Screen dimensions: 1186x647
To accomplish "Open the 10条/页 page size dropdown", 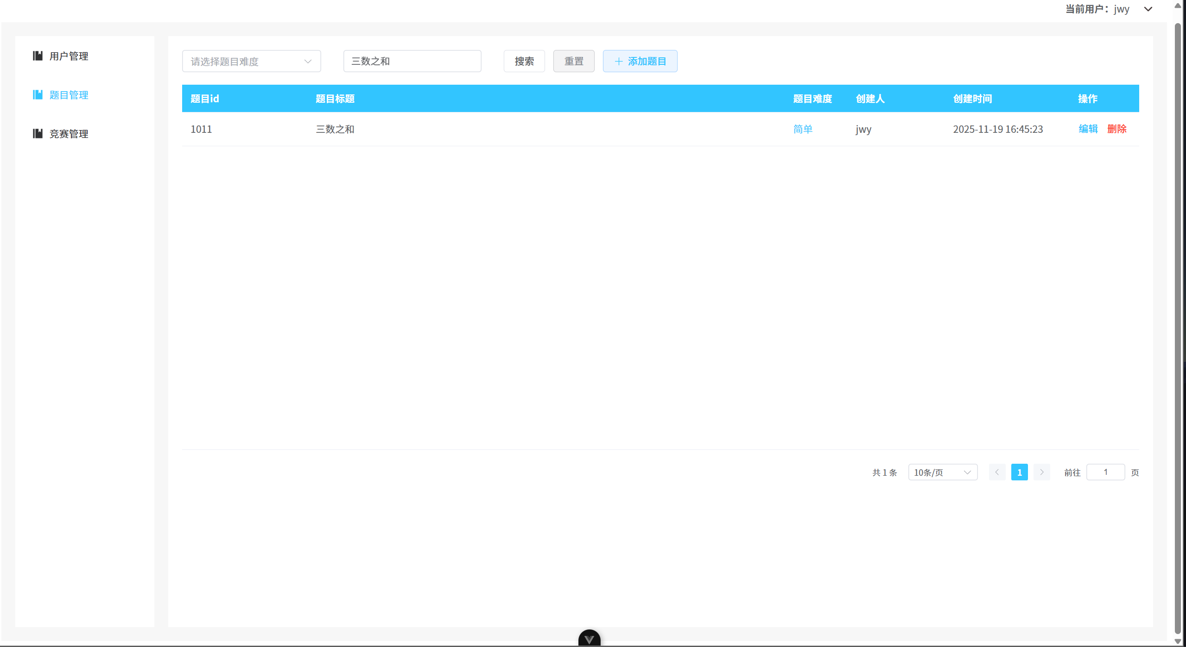I will 942,472.
